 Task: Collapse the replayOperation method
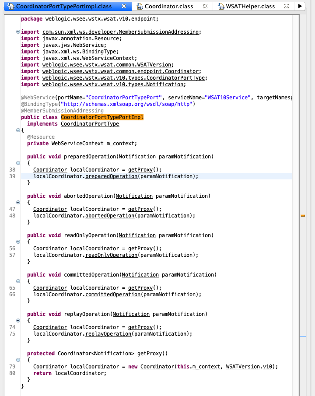pos(18,320)
